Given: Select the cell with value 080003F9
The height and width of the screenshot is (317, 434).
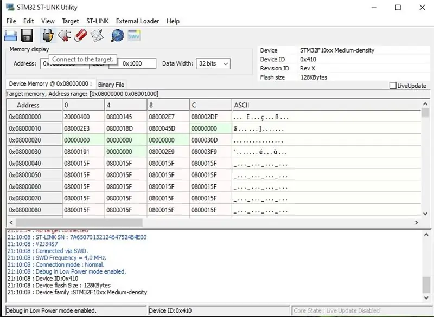Looking at the screenshot, I should click(x=210, y=152).
